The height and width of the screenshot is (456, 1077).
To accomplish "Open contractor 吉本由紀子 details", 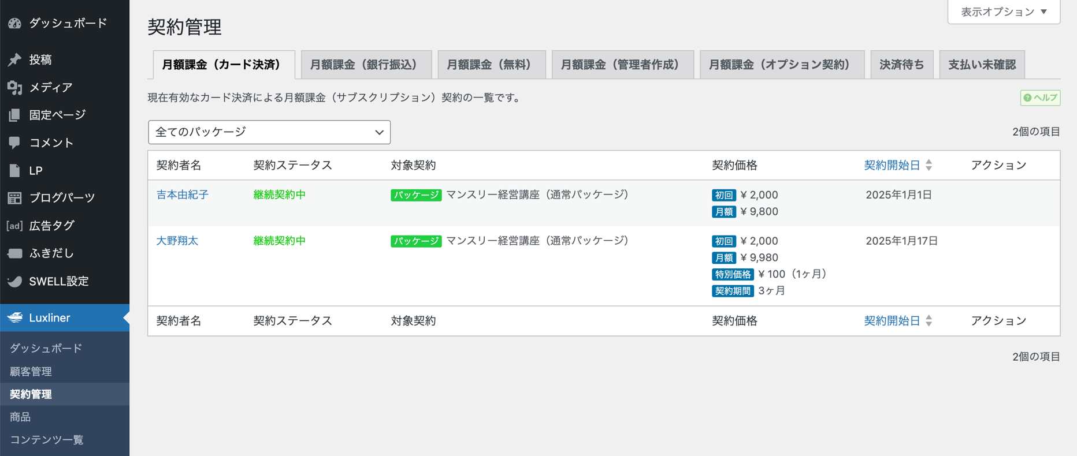I will point(182,195).
